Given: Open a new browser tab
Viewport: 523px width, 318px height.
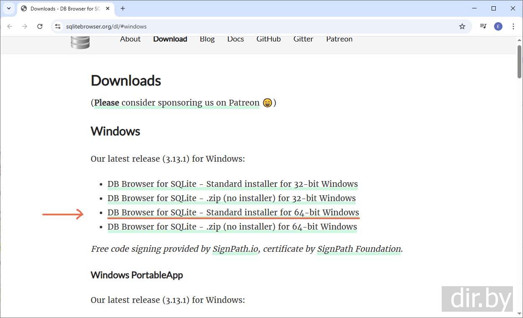Looking at the screenshot, I should coord(123,8).
